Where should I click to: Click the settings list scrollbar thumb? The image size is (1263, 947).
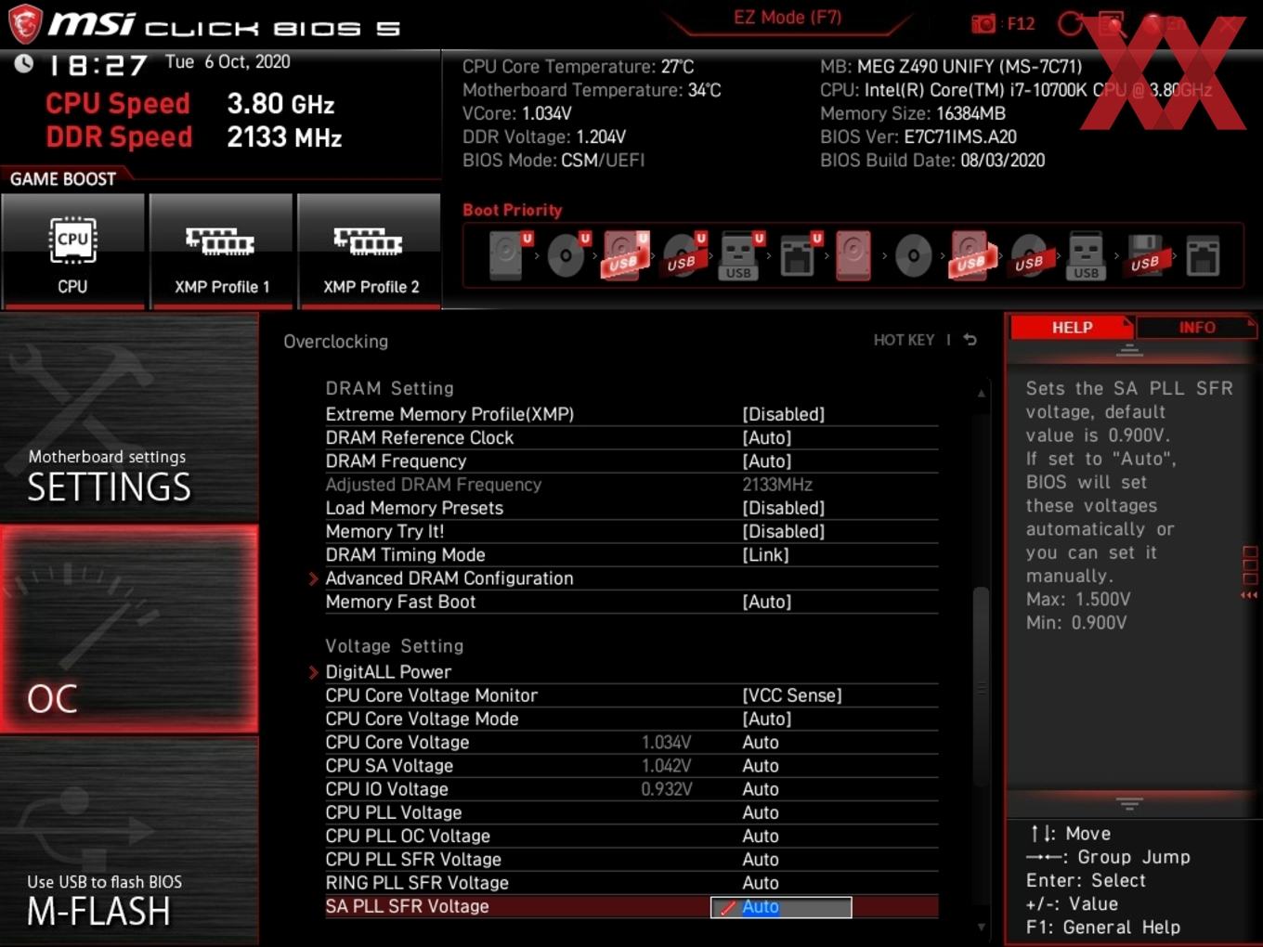click(x=981, y=688)
